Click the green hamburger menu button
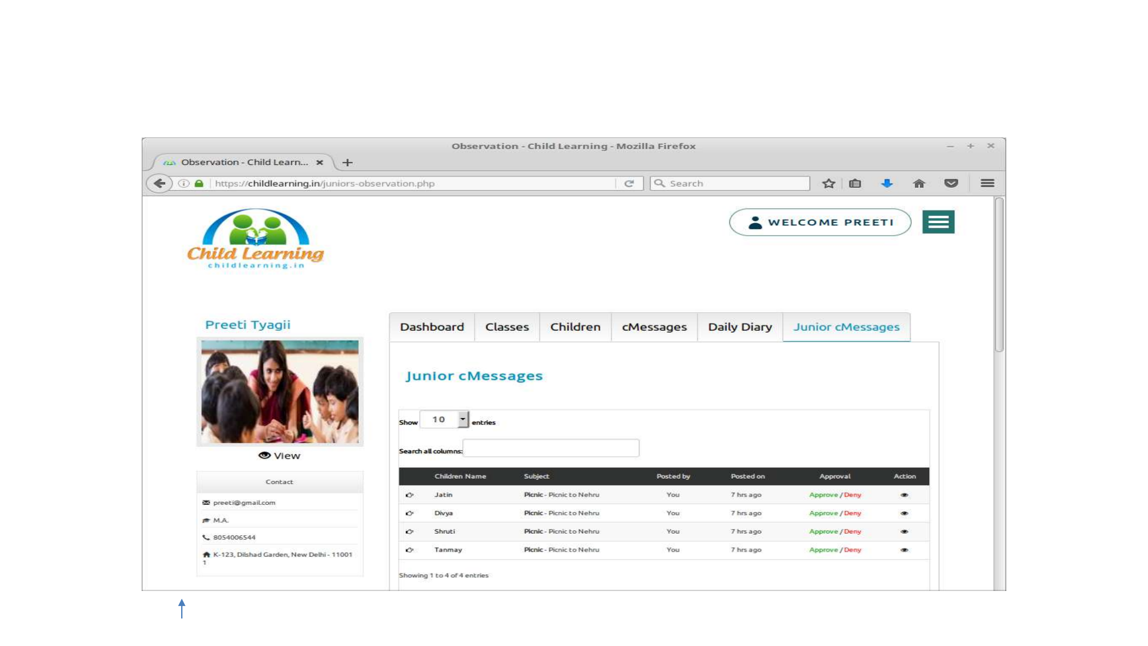The image size is (1148, 646). click(x=938, y=222)
